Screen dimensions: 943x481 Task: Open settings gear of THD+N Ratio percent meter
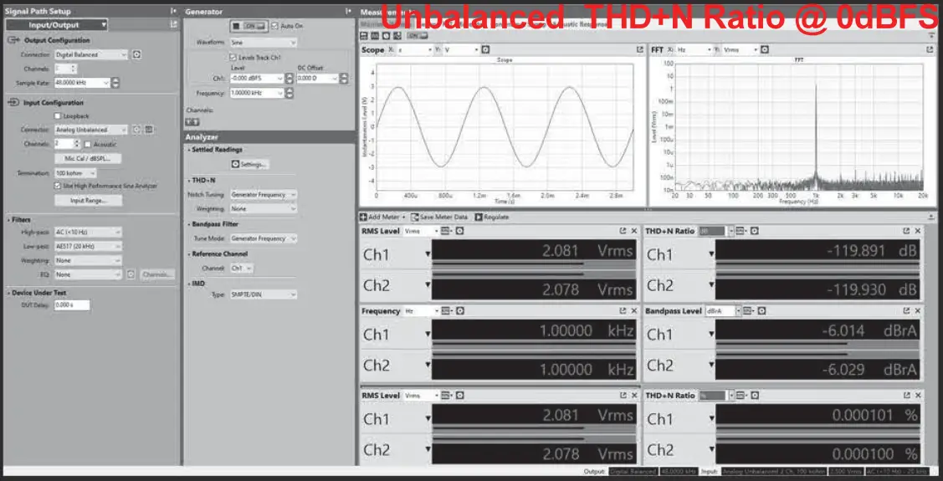[754, 395]
